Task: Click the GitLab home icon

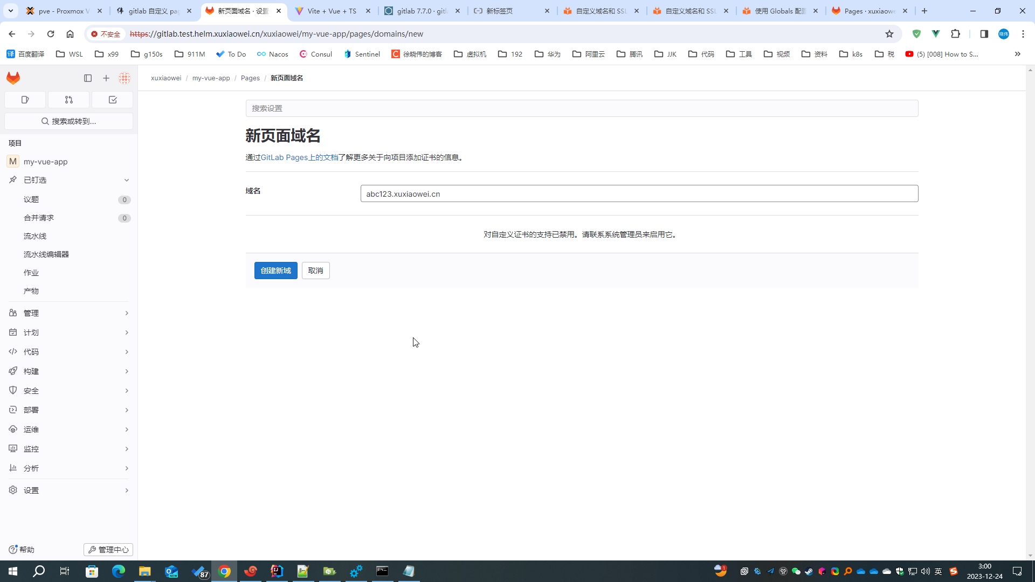Action: (13, 78)
